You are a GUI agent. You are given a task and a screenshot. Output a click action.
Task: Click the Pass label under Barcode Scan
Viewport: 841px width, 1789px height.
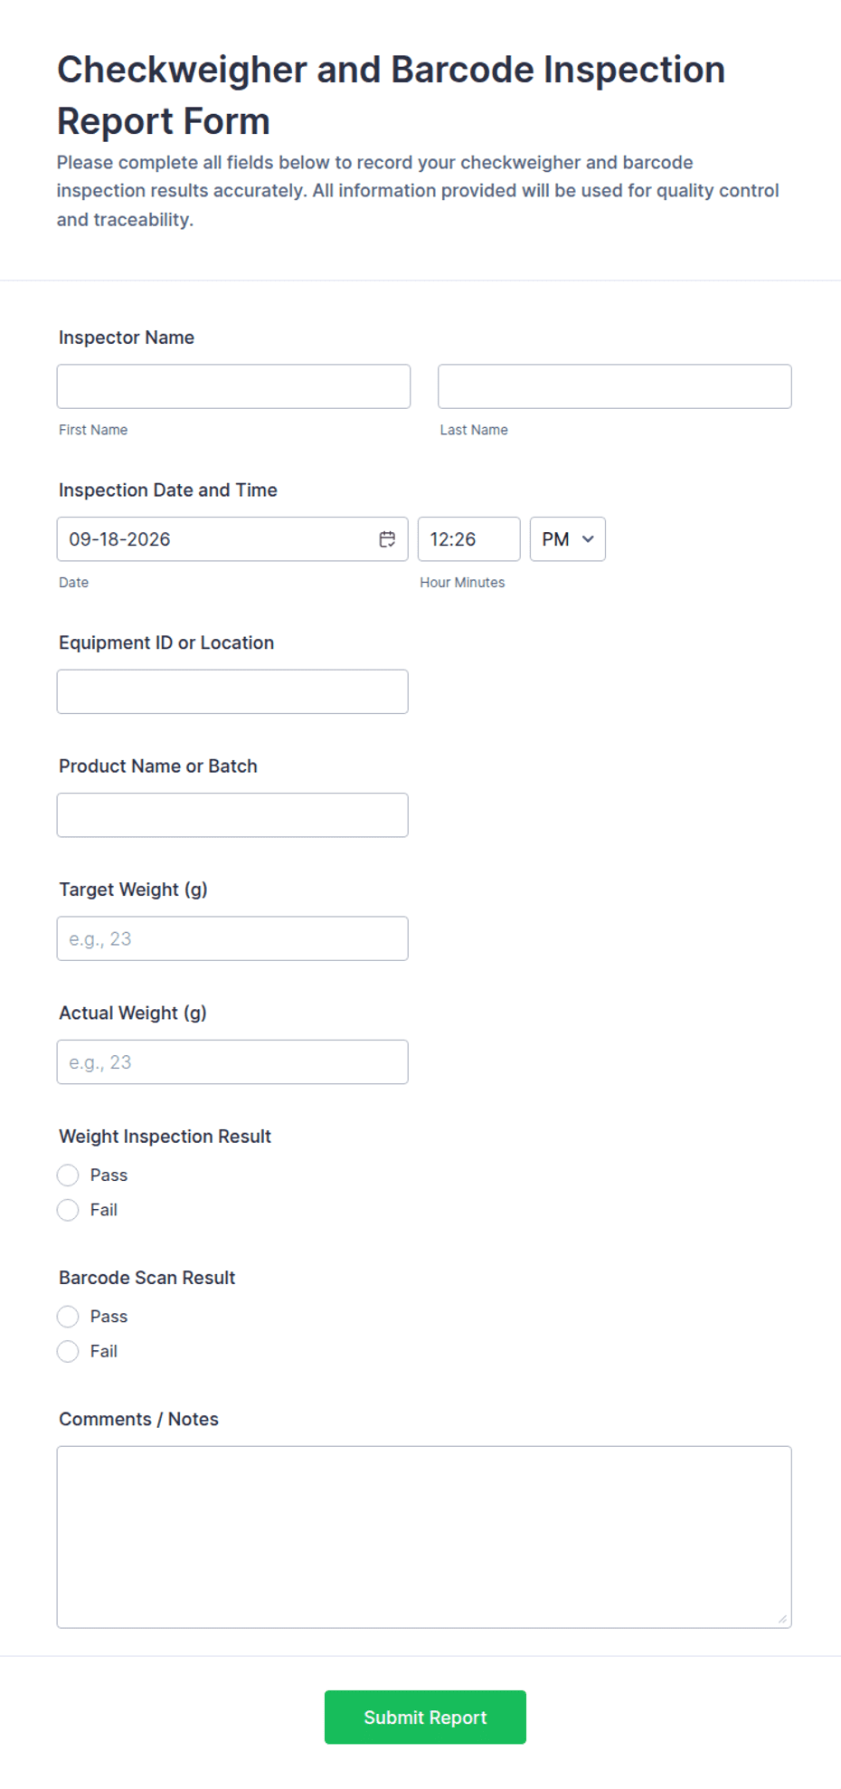(109, 1316)
